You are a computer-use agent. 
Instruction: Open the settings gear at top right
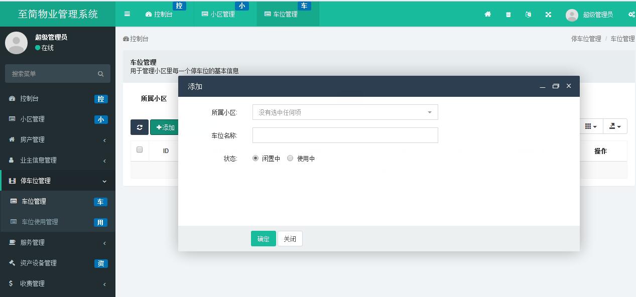click(x=631, y=15)
